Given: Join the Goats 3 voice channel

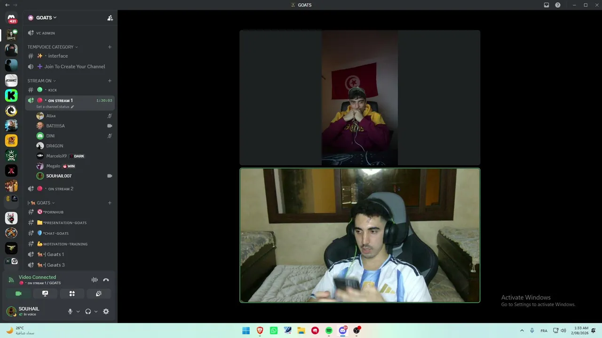Looking at the screenshot, I should click(x=70, y=265).
